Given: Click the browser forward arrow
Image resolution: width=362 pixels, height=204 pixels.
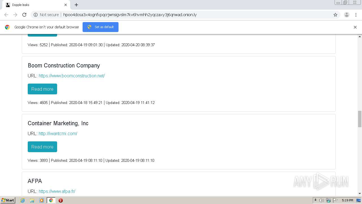Looking at the screenshot, I should pos(15,15).
